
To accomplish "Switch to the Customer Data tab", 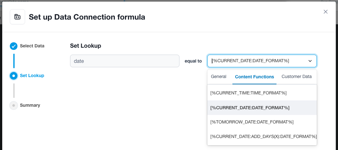I will tap(296, 77).
